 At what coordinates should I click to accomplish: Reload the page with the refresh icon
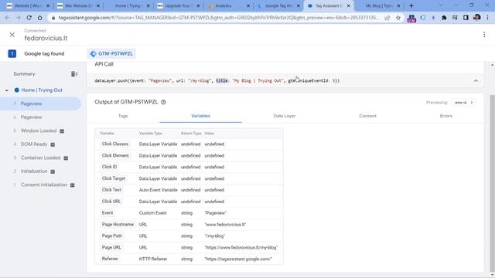coord(29,18)
